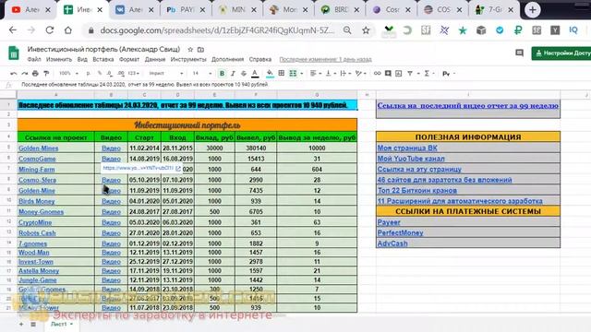This screenshot has width=591, height=332.
Task: Pick a text color
Action: 255,74
